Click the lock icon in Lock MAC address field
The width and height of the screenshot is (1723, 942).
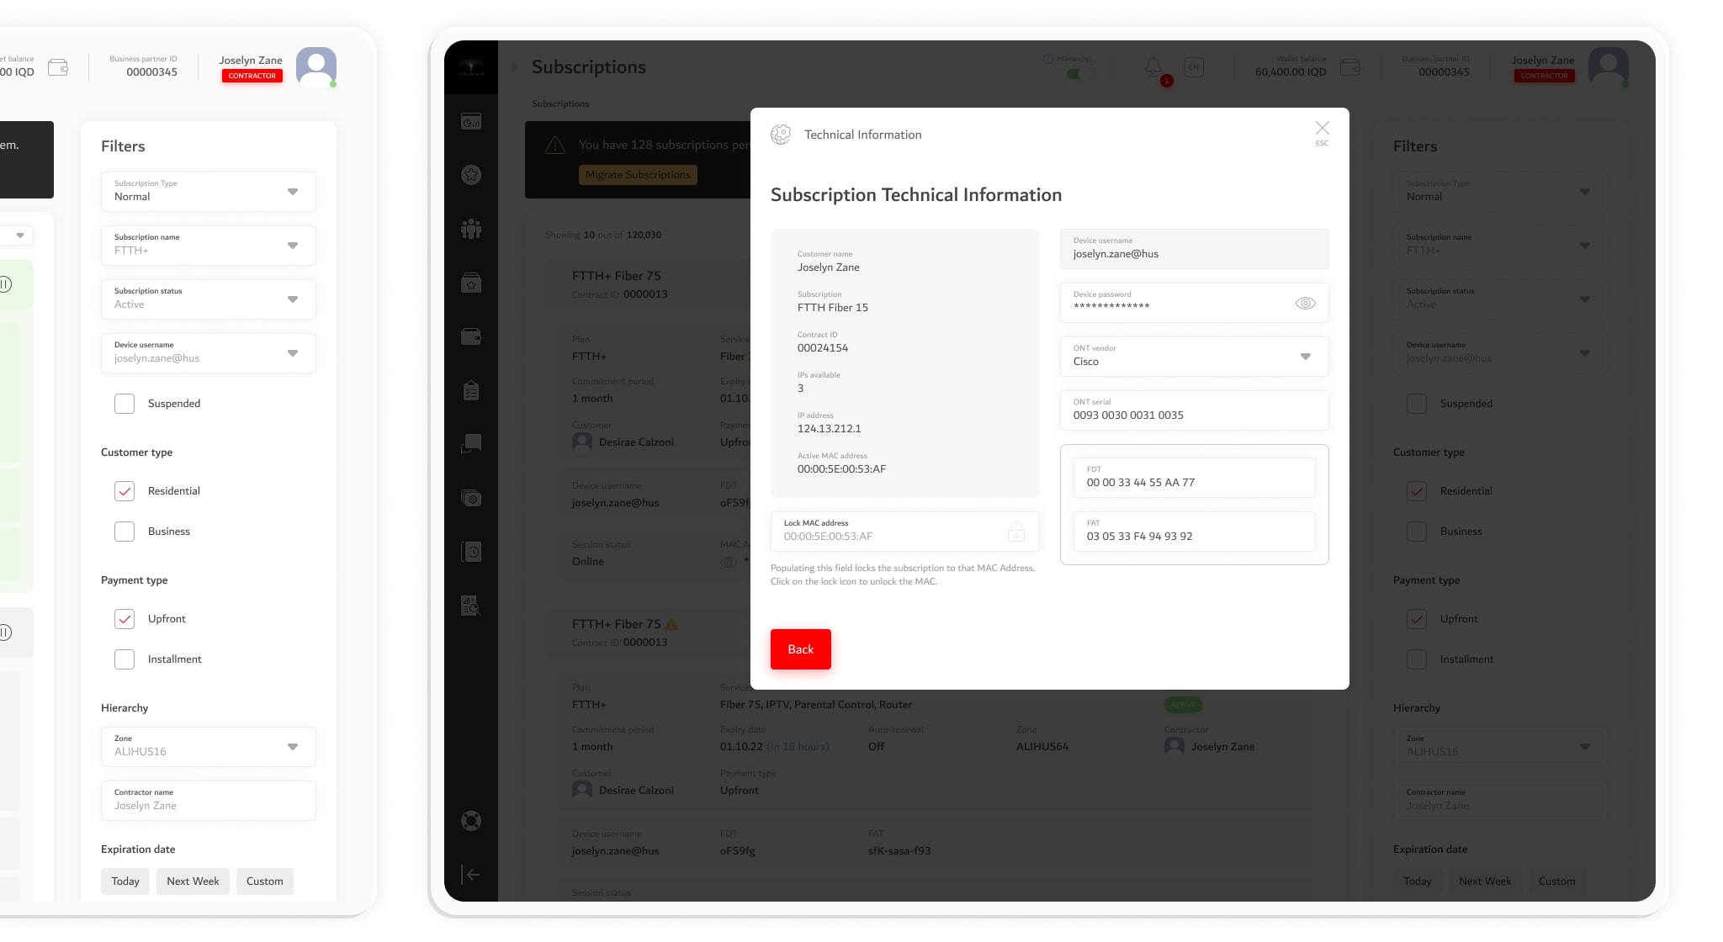point(1015,532)
